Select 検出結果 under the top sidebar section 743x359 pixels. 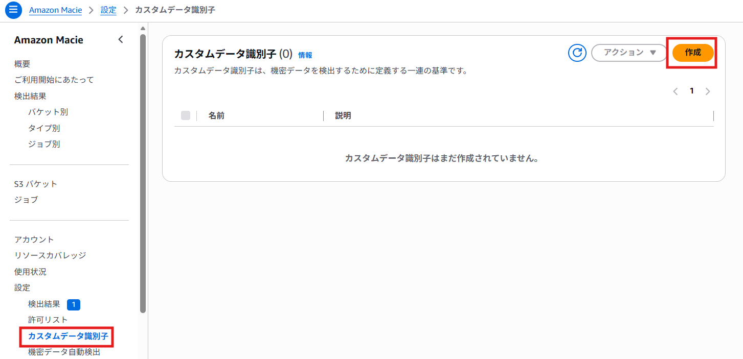[31, 96]
